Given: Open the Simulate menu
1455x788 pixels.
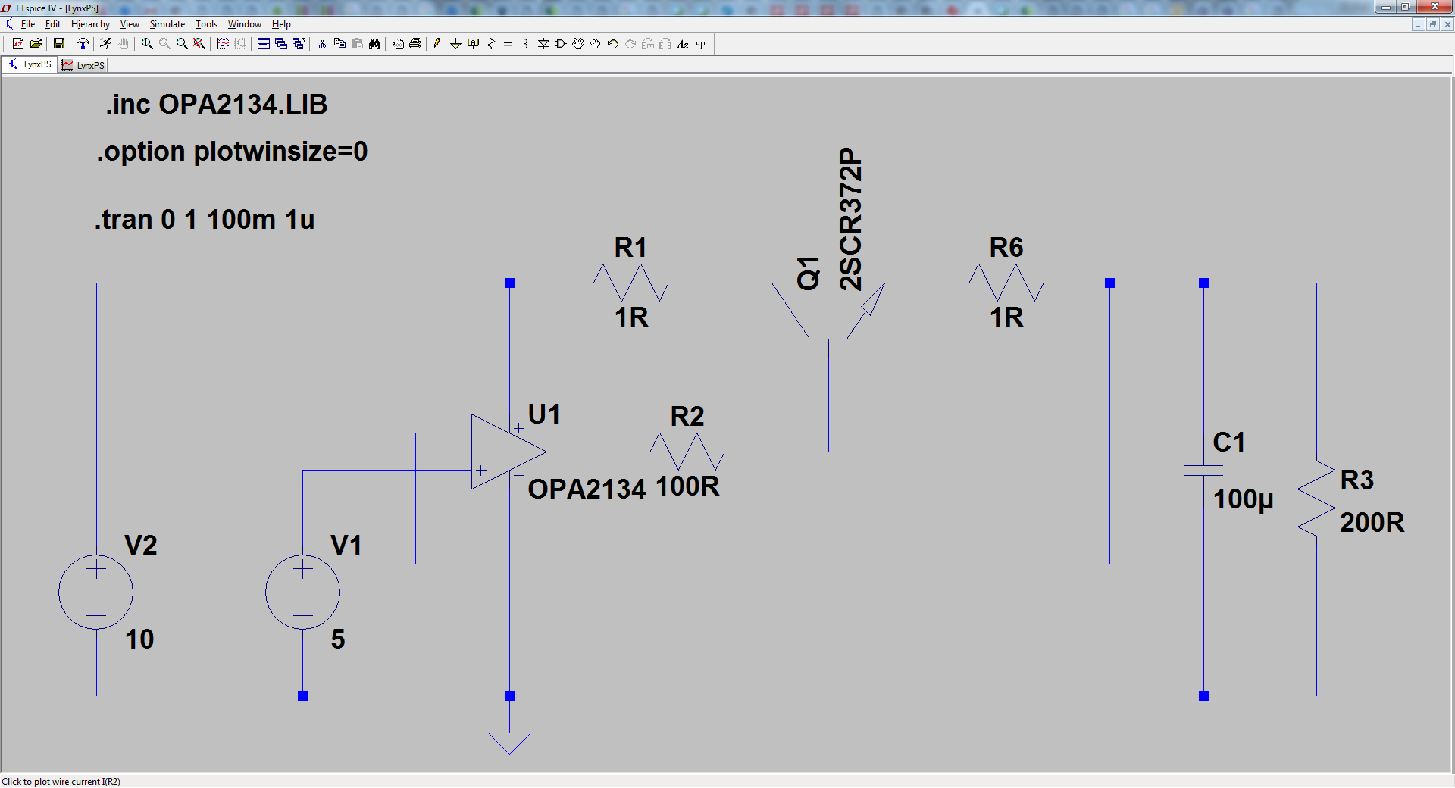Looking at the screenshot, I should [167, 24].
